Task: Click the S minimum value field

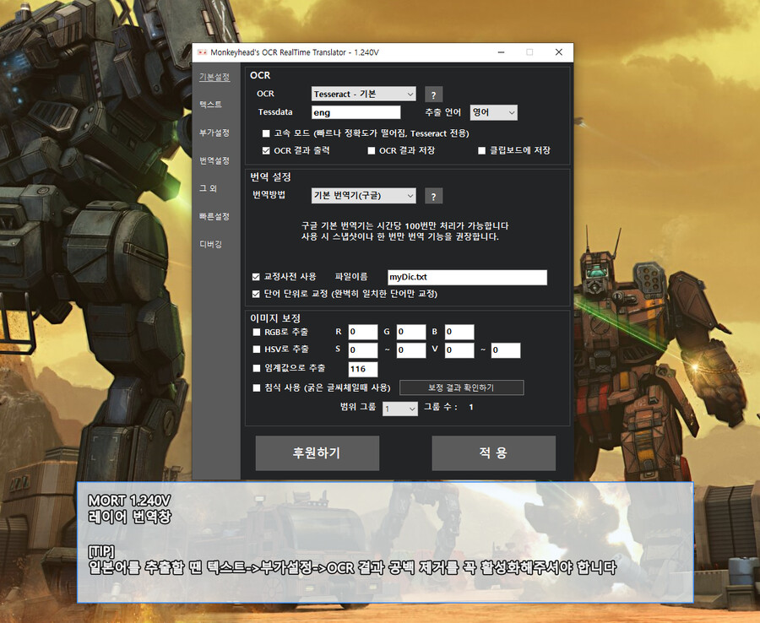Action: [363, 349]
